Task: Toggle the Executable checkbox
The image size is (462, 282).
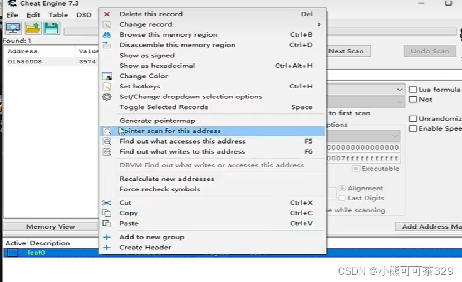Action: pyautogui.click(x=356, y=169)
